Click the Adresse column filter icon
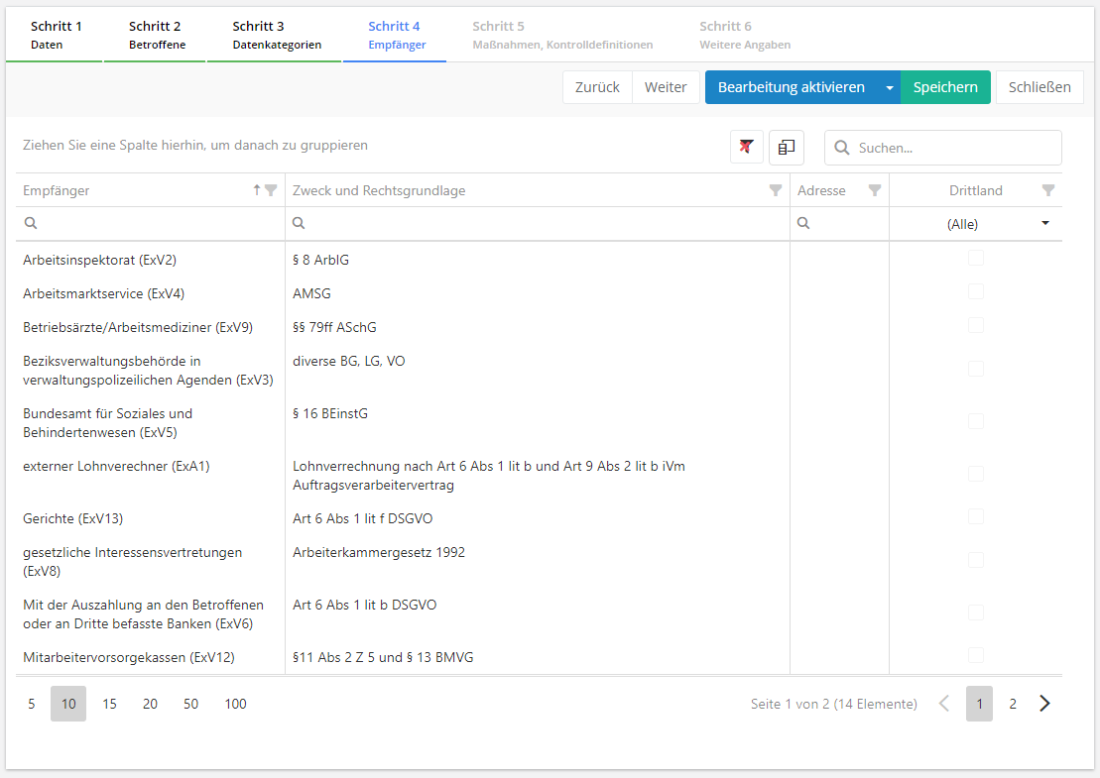The height and width of the screenshot is (778, 1100). tap(875, 190)
